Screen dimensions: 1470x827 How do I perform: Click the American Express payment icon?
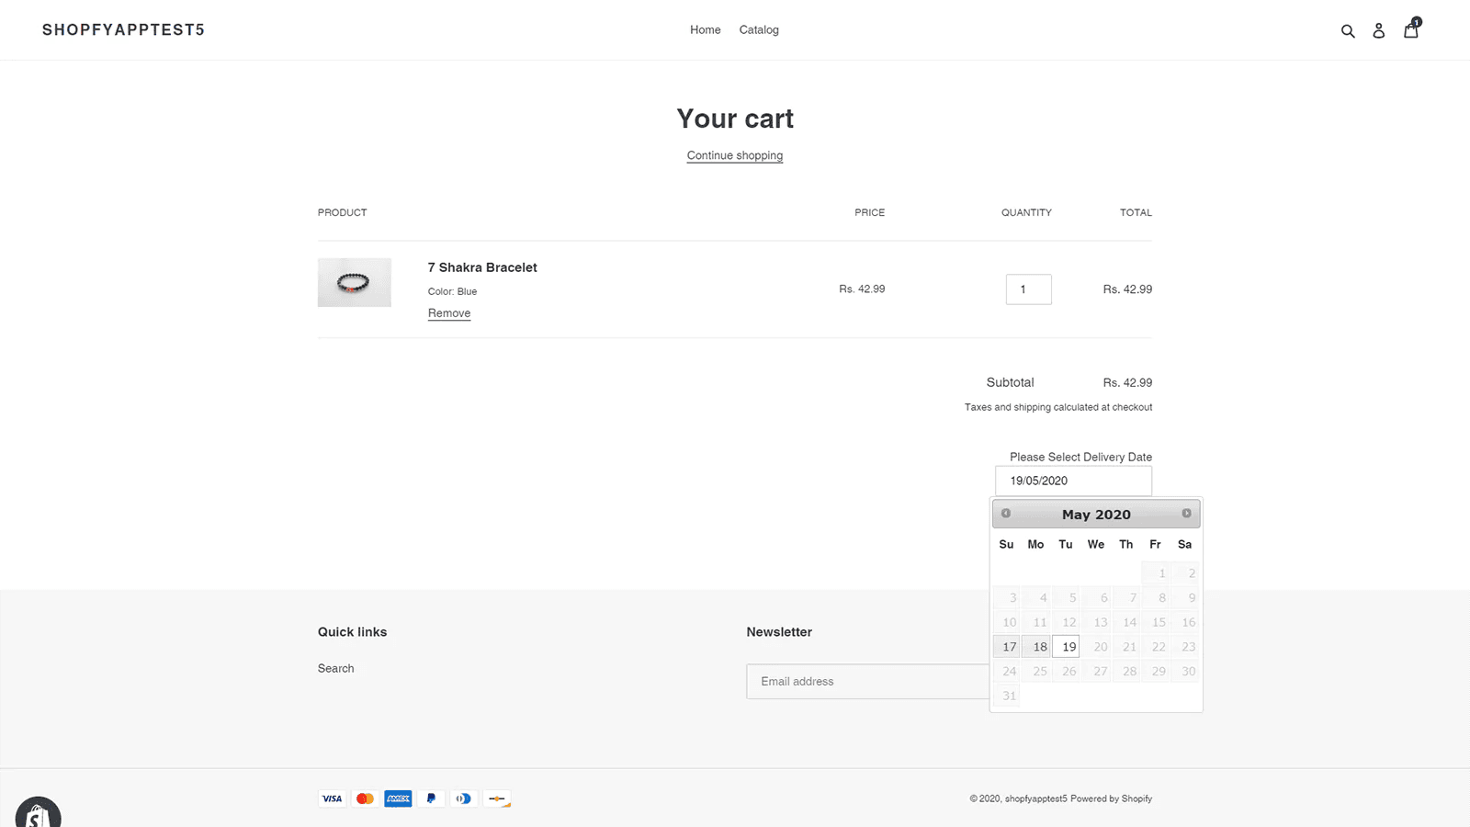[398, 798]
